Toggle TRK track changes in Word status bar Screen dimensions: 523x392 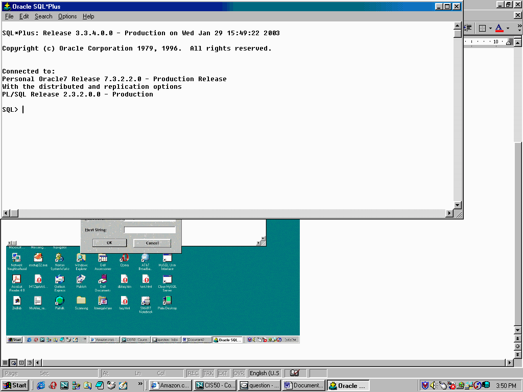click(x=208, y=373)
